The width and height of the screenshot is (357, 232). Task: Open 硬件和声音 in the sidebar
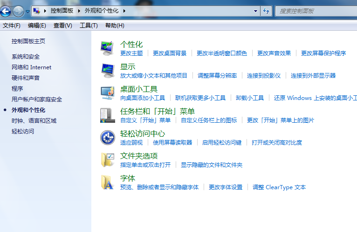(26, 78)
